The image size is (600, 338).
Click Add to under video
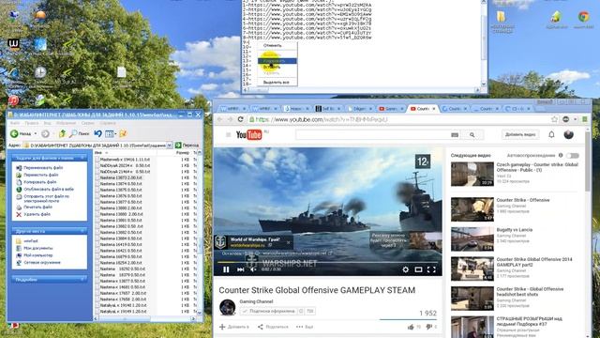(x=233, y=327)
